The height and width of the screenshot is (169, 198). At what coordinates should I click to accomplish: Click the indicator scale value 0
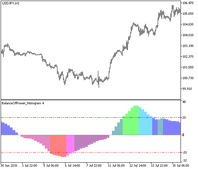[x=183, y=135]
